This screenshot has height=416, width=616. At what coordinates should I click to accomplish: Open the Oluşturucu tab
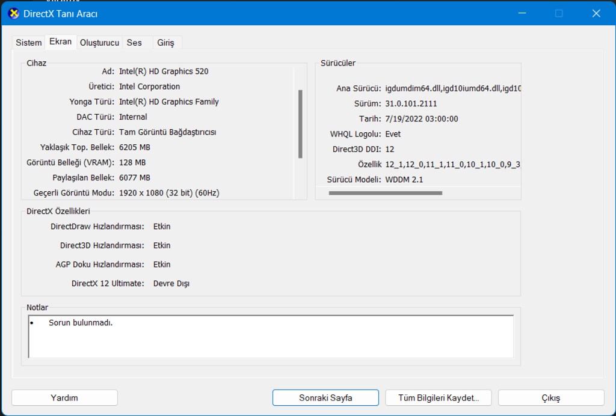pyautogui.click(x=99, y=43)
